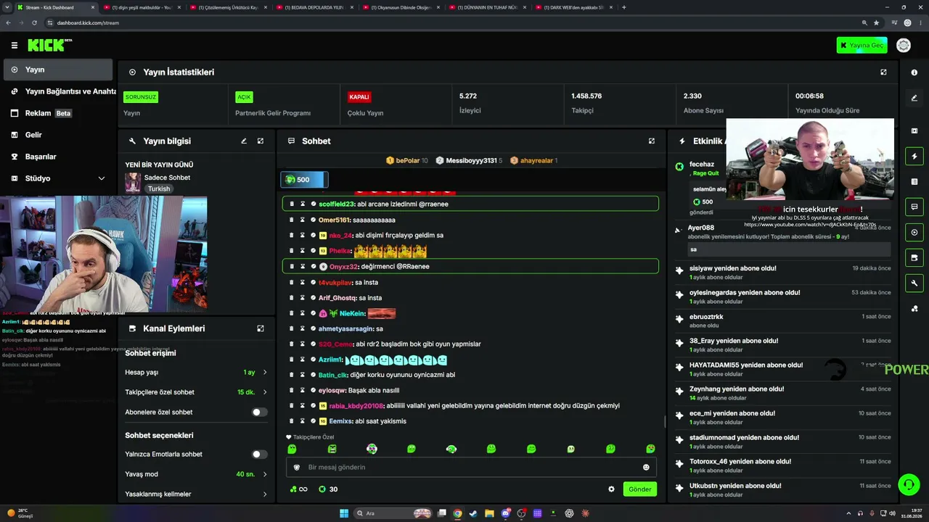The image size is (929, 522).
Task: Click the pencil edit icon in right sidebar
Action: (914, 98)
